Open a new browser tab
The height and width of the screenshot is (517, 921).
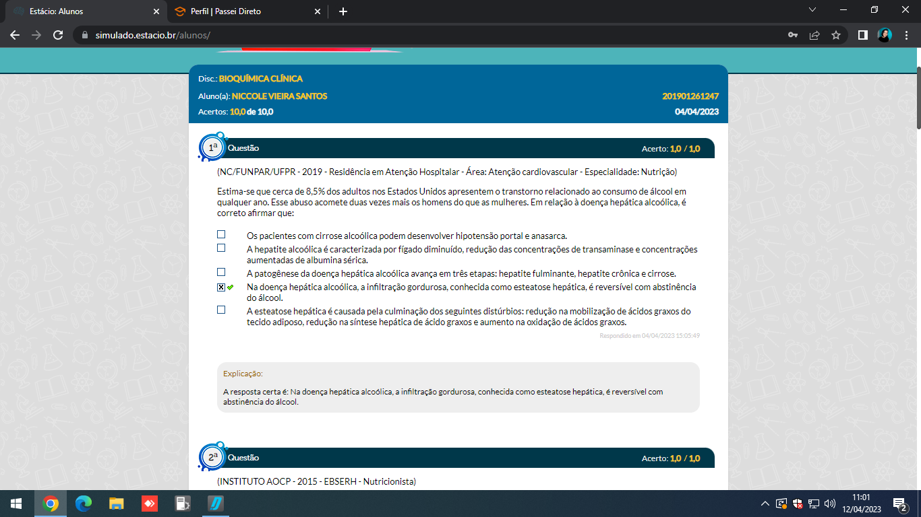click(x=343, y=11)
